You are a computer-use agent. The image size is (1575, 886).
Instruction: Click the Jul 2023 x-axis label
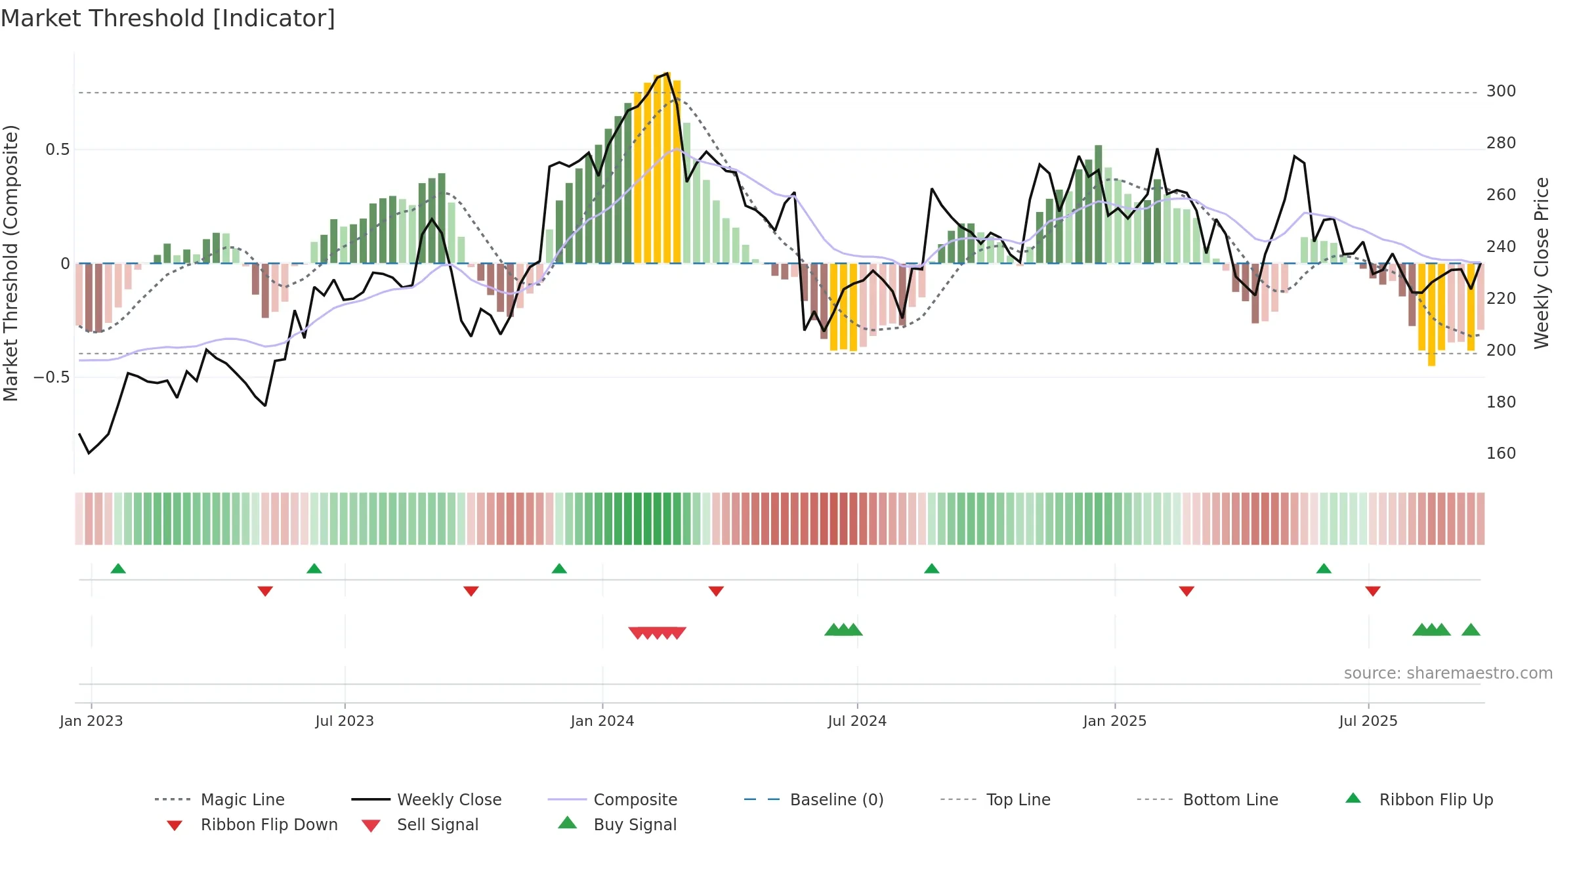pos(345,721)
